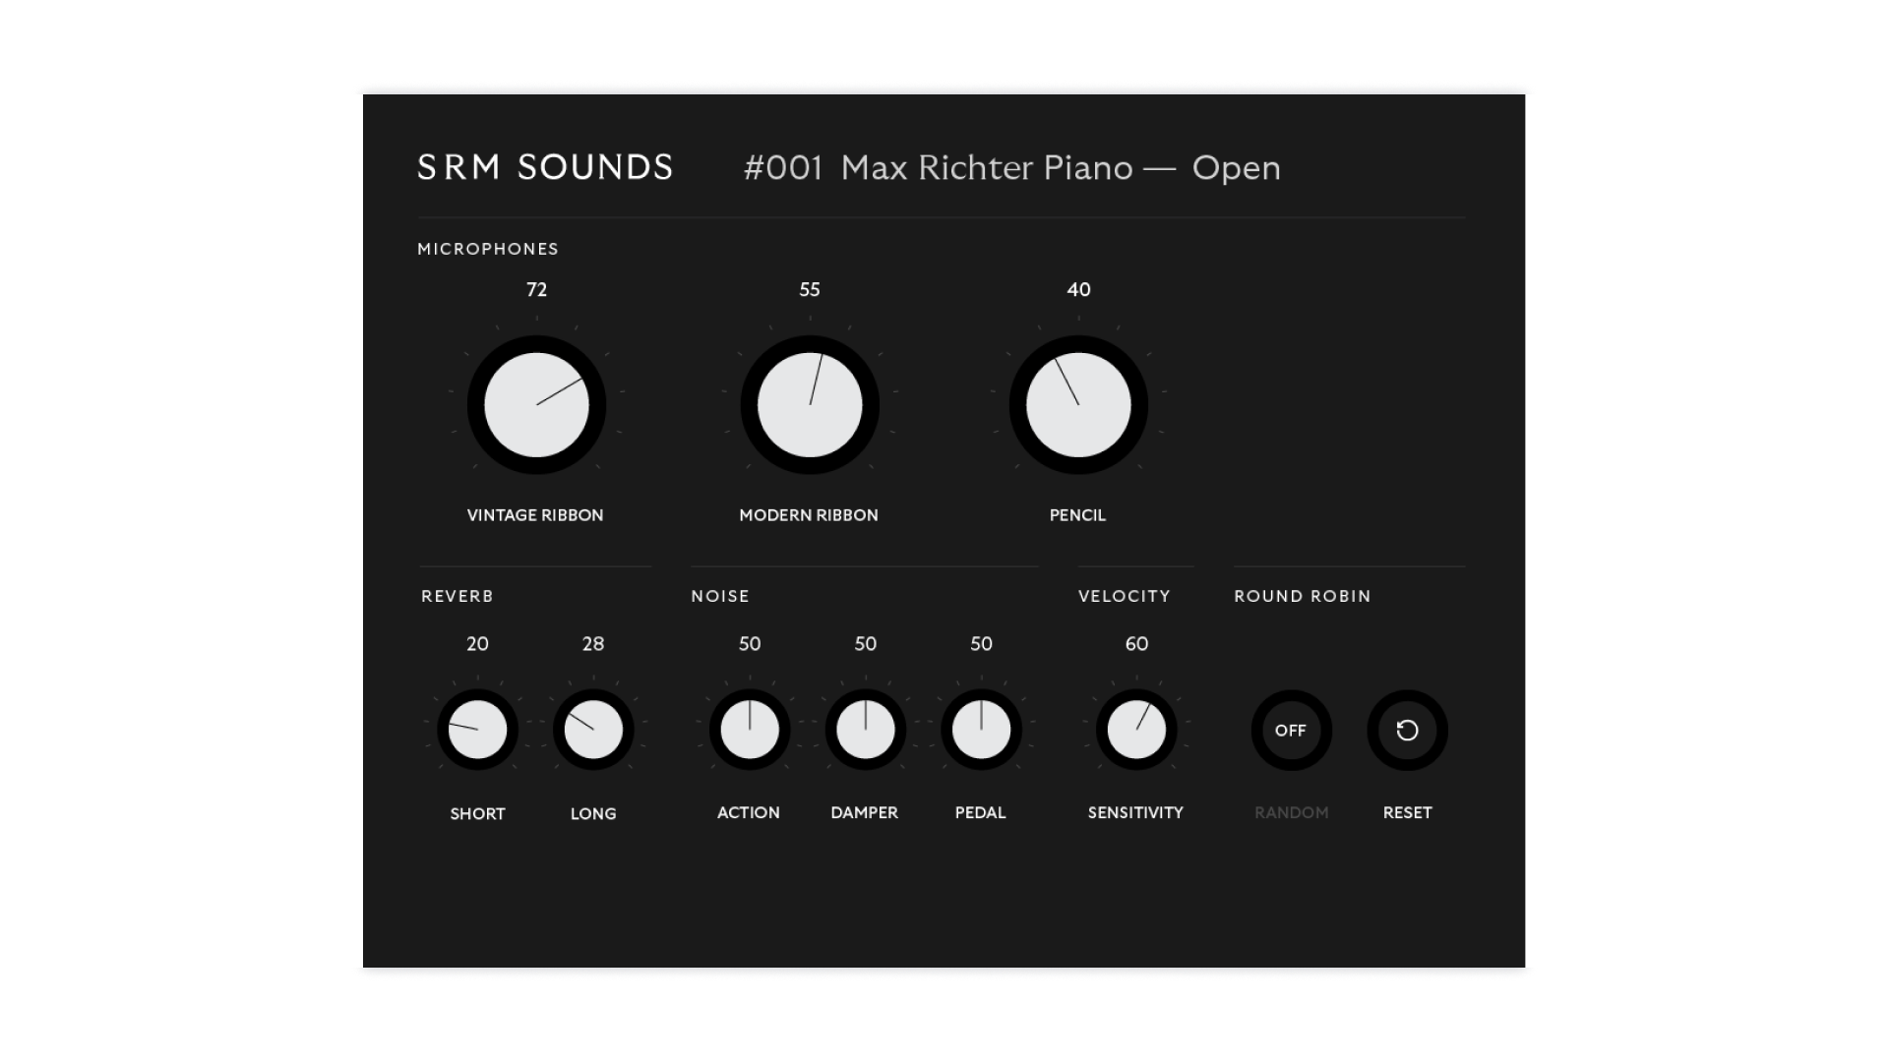Click the Vintage Ribbon microphone knob
Viewport: 1889px width, 1062px height.
tap(536, 405)
